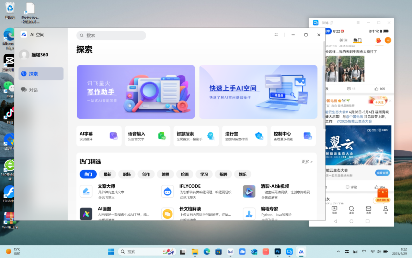Click the 清影-AI生视频 app icon
Viewport: 412px width, 258px height.
249,191
